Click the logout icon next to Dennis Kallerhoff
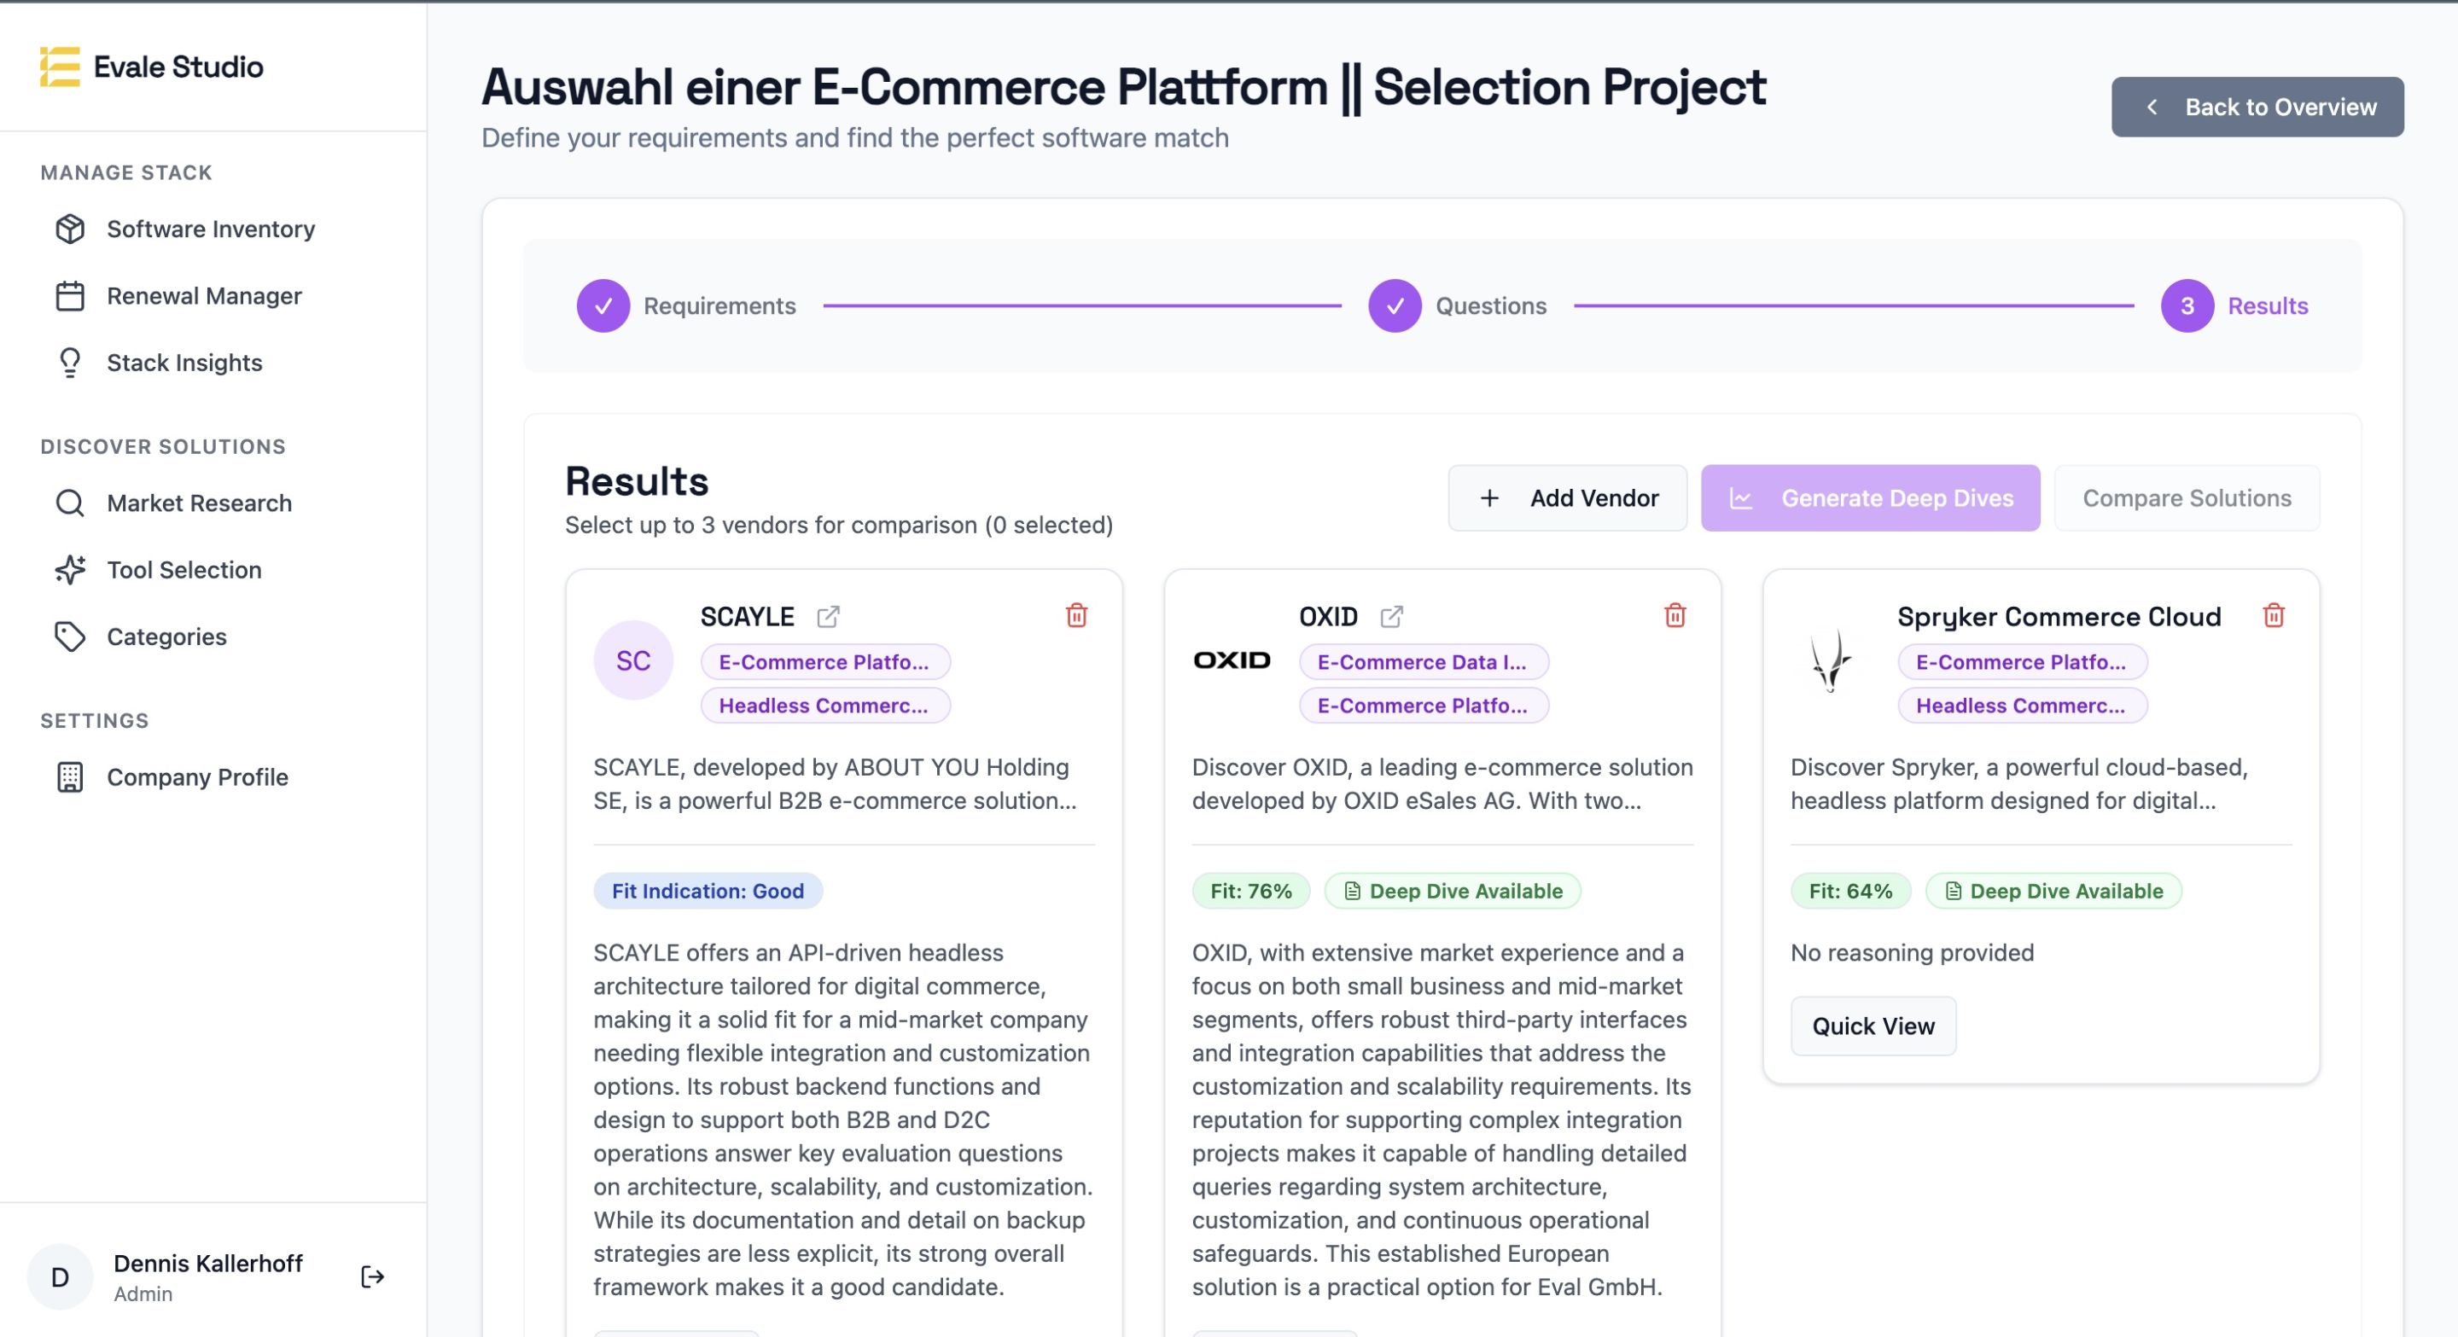Screen dimensions: 2458x1337 [372, 1276]
